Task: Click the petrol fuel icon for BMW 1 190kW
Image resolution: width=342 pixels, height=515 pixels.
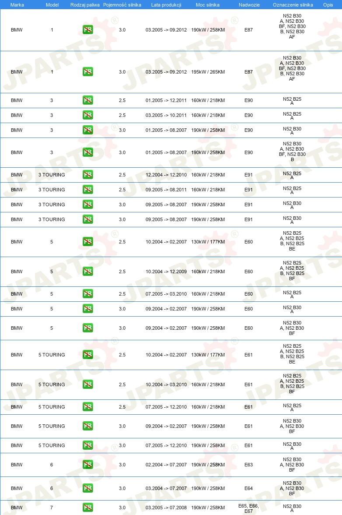Action: (x=87, y=30)
